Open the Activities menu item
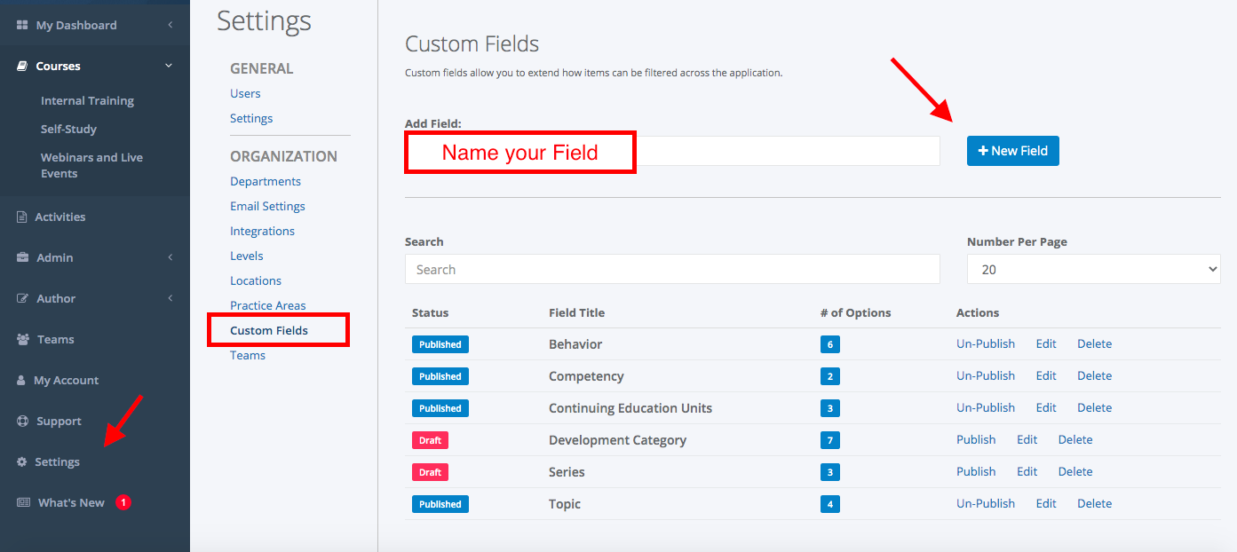Viewport: 1237px width, 552px height. click(60, 217)
